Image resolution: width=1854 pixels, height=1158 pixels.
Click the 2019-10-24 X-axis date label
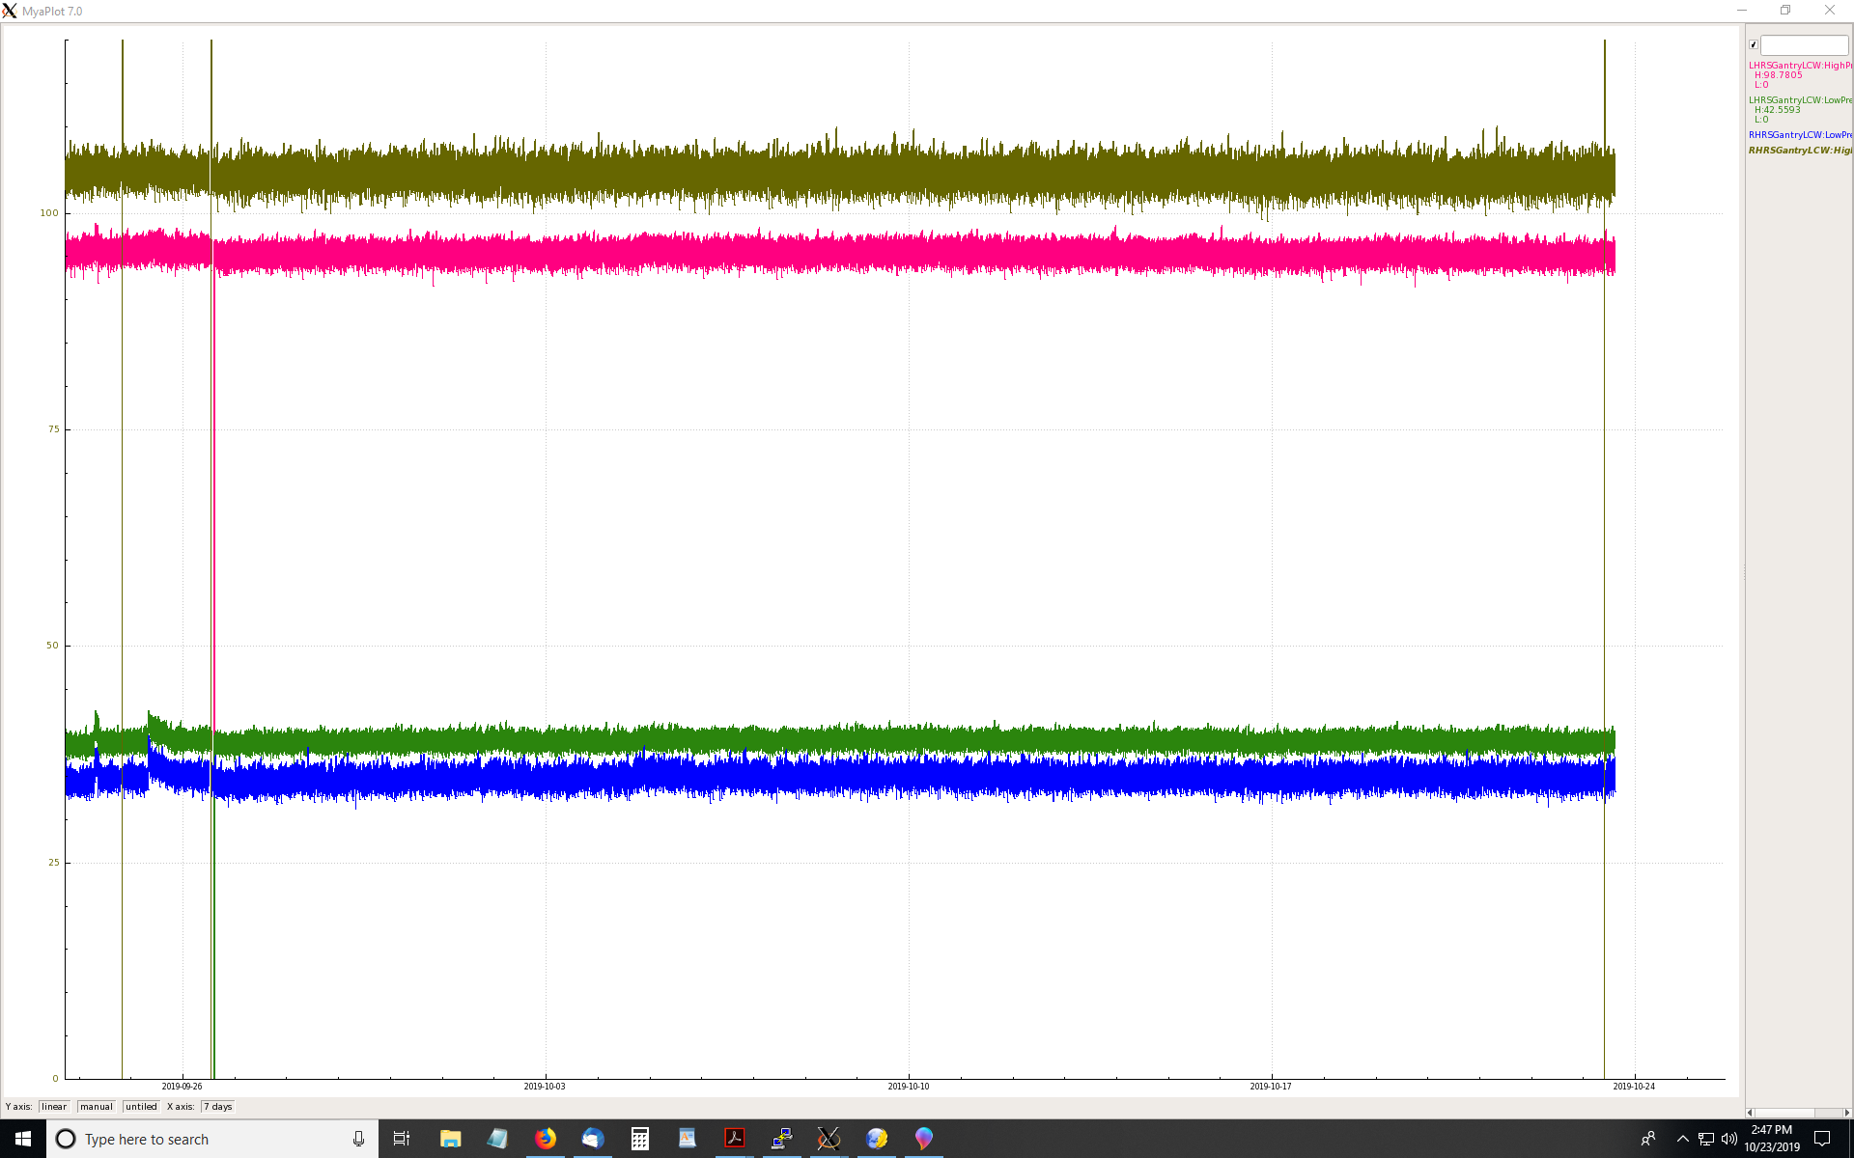pyautogui.click(x=1634, y=1087)
